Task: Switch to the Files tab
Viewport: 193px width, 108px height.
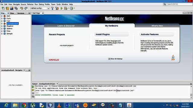Action: 12,13
